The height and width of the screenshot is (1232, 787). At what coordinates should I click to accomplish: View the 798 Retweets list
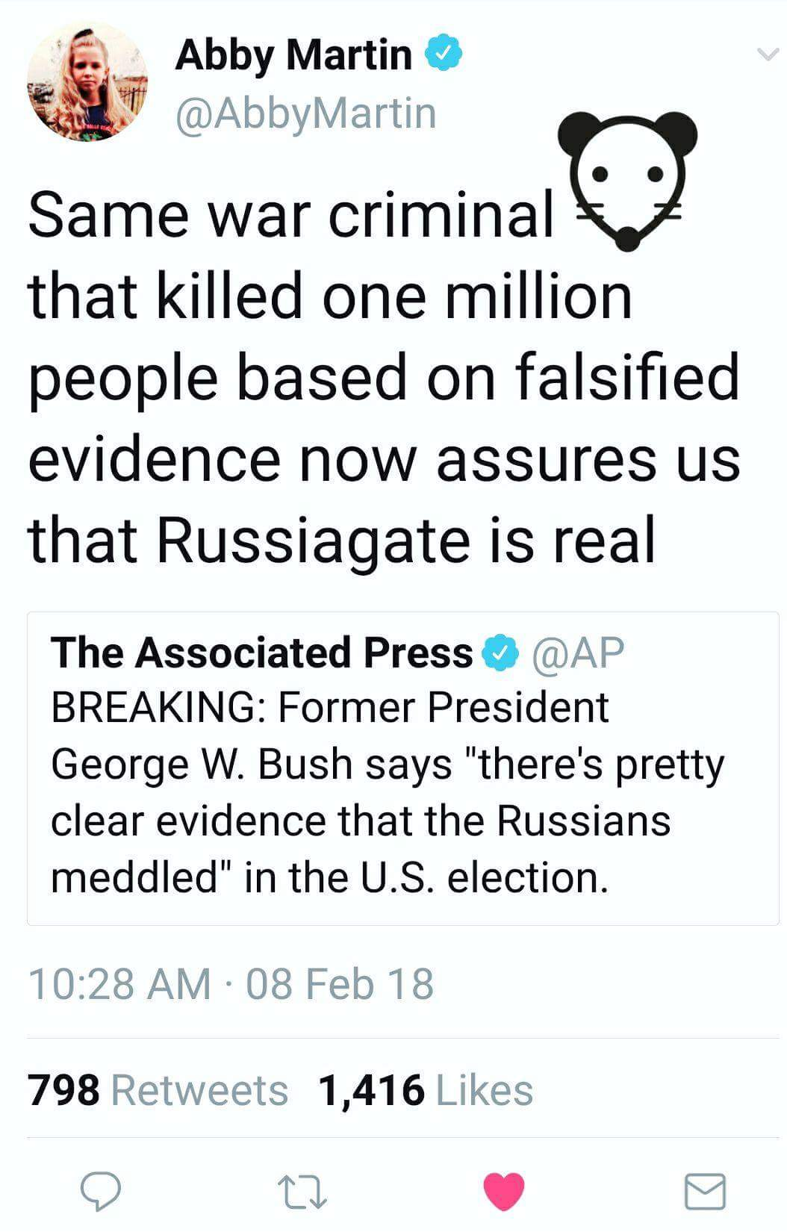pos(158,1089)
